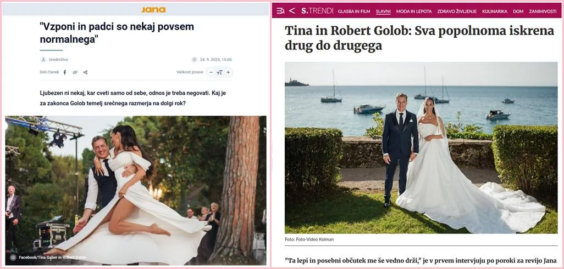564x269 pixels.
Task: Increase font size with plus button
Action: point(228,72)
